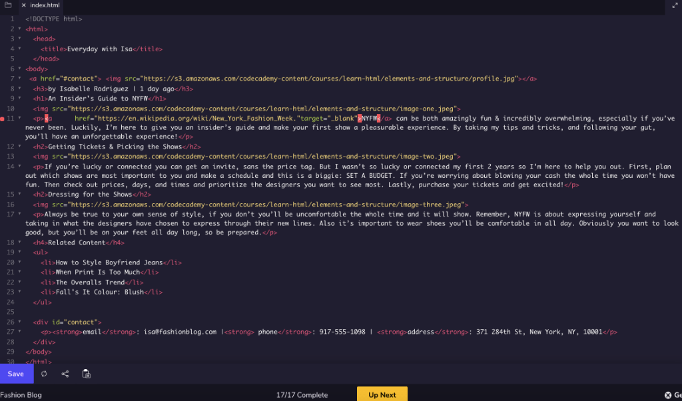The image size is (682, 401).
Task: Collapse the html tag on line 2
Action: point(19,29)
